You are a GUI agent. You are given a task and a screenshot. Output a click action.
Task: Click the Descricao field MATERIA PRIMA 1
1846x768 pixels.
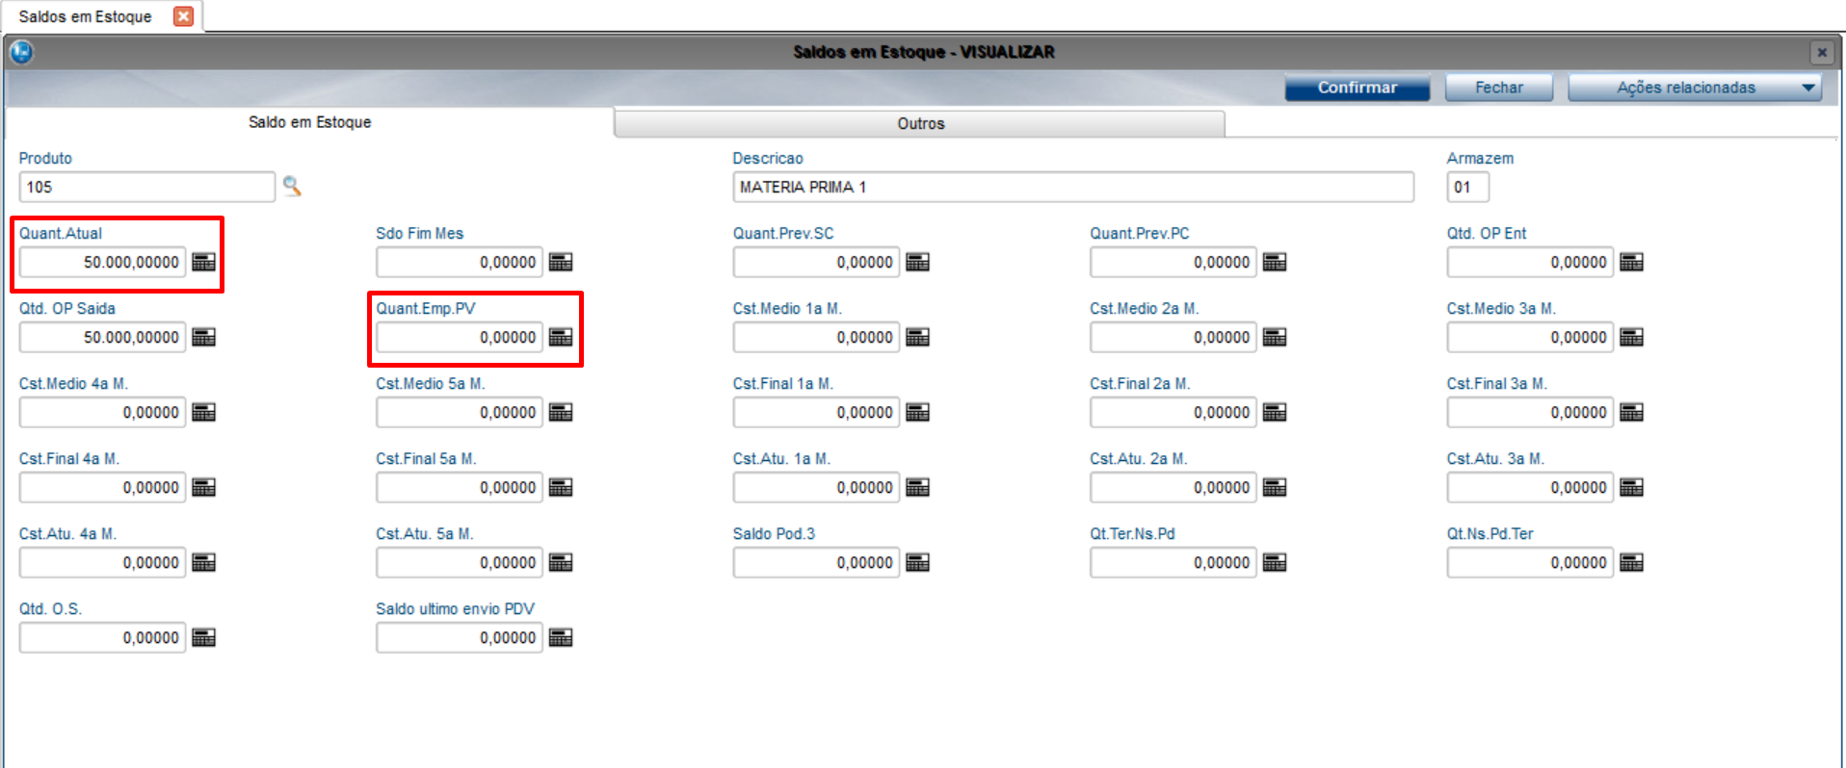pyautogui.click(x=1073, y=187)
